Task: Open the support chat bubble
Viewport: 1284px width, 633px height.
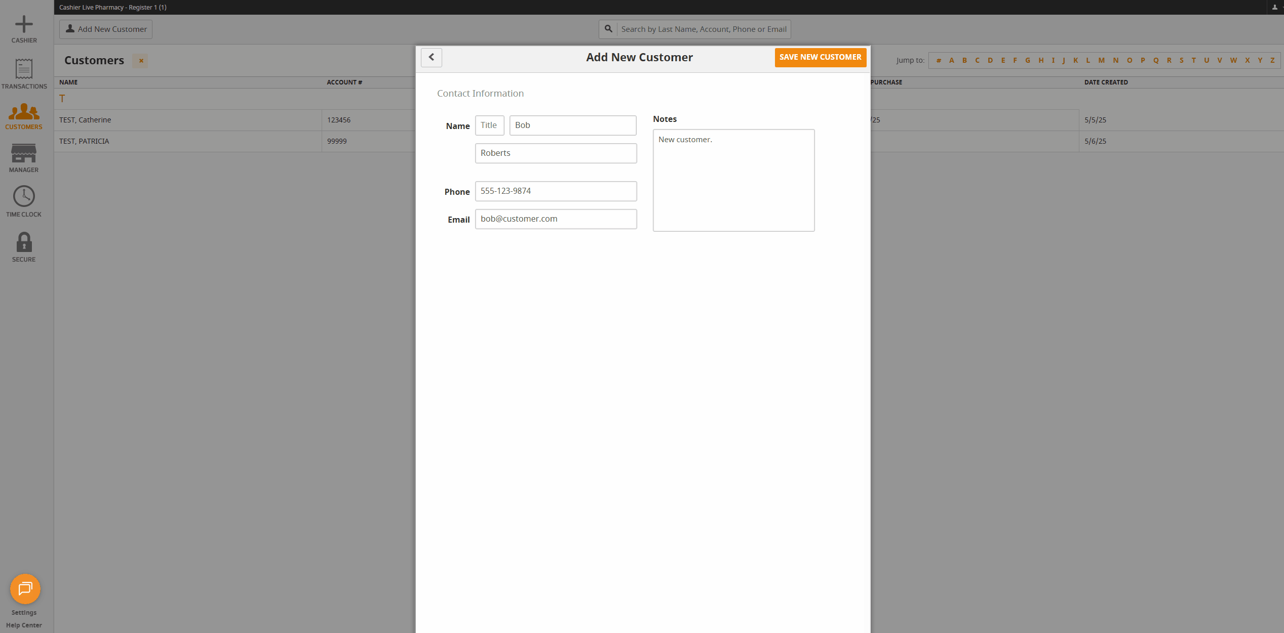Action: [x=25, y=589]
